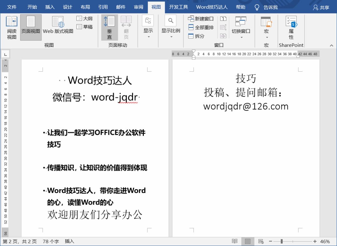Click the 宏 macros icon

tap(266, 22)
